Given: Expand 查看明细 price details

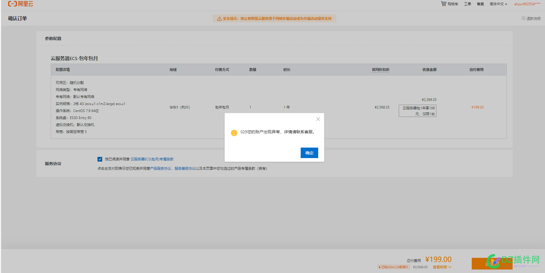Looking at the screenshot, I should pos(442,267).
